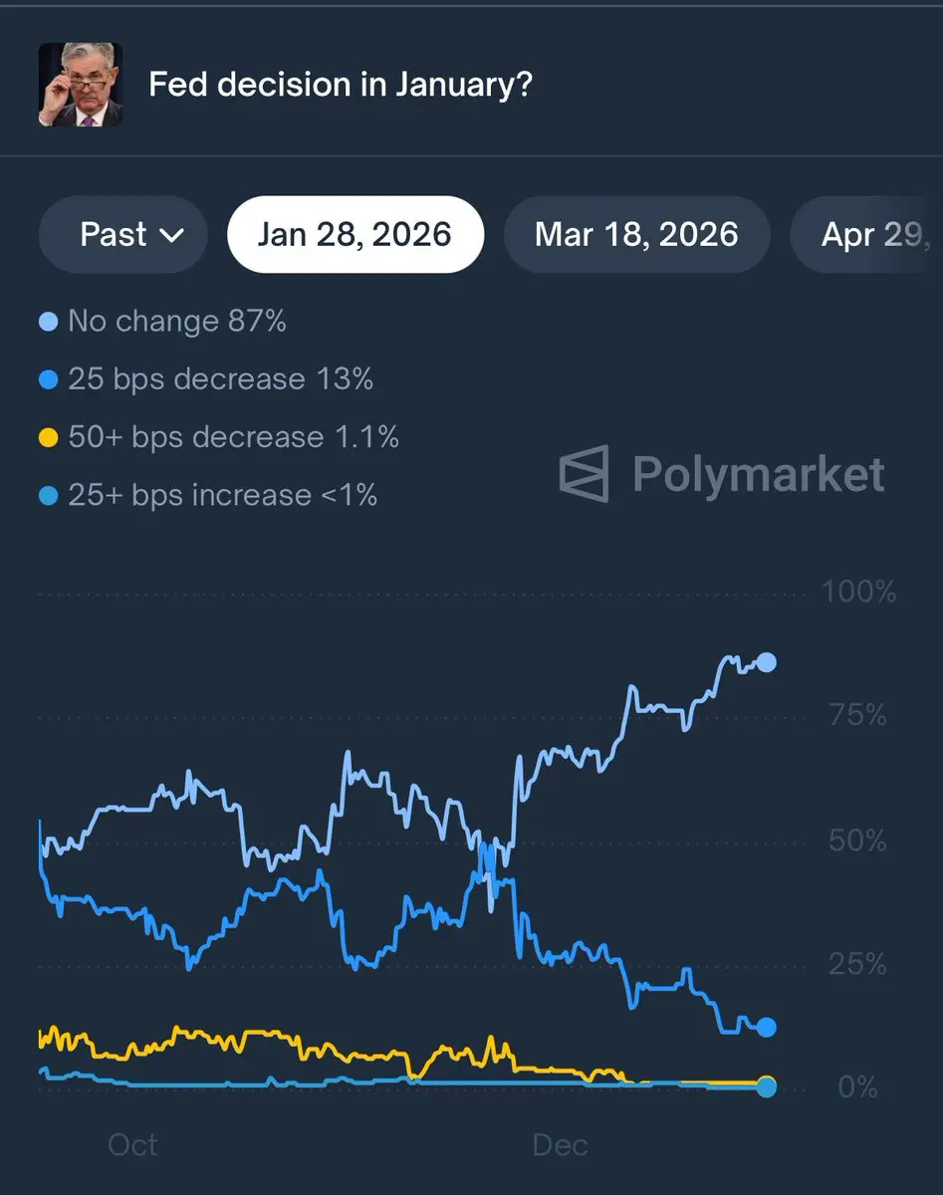This screenshot has width=943, height=1195.
Task: Select the '25+ bps increase <1%' legend label
Action: pyautogui.click(x=222, y=495)
